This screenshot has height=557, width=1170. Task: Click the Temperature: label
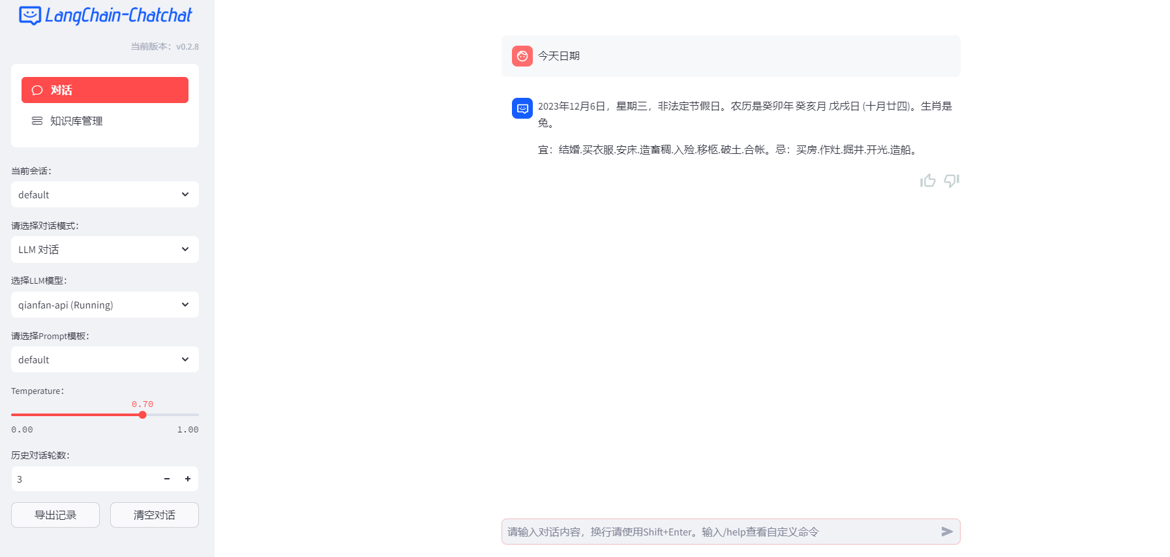(38, 391)
